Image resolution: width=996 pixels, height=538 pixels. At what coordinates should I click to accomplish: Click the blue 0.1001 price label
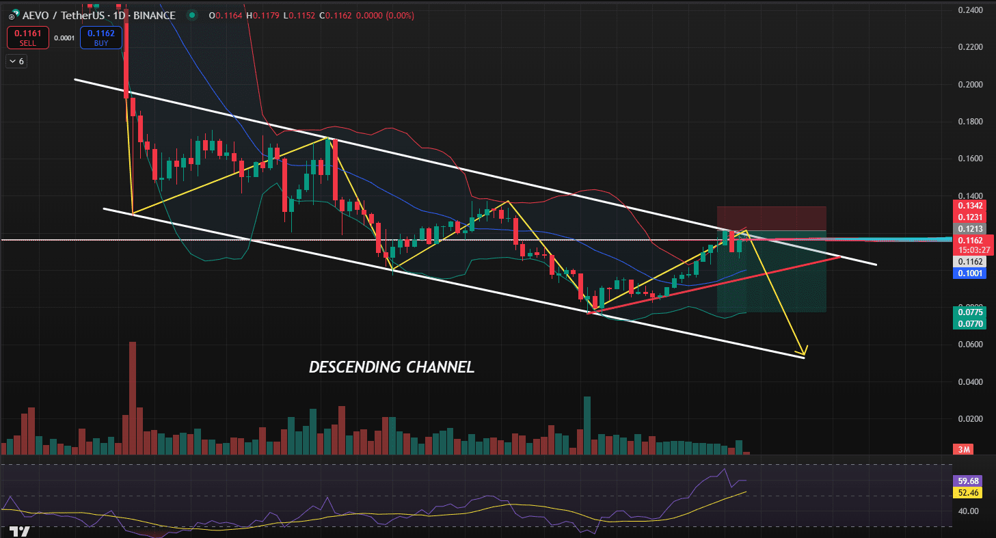971,273
